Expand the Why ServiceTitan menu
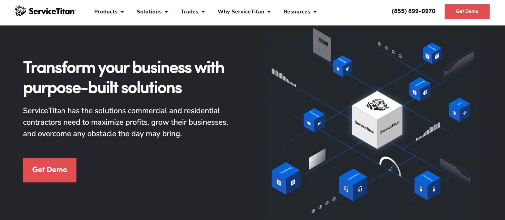The image size is (505, 220). (244, 12)
